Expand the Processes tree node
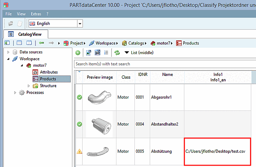Screen dimensions: 256x167 [x=15, y=93]
